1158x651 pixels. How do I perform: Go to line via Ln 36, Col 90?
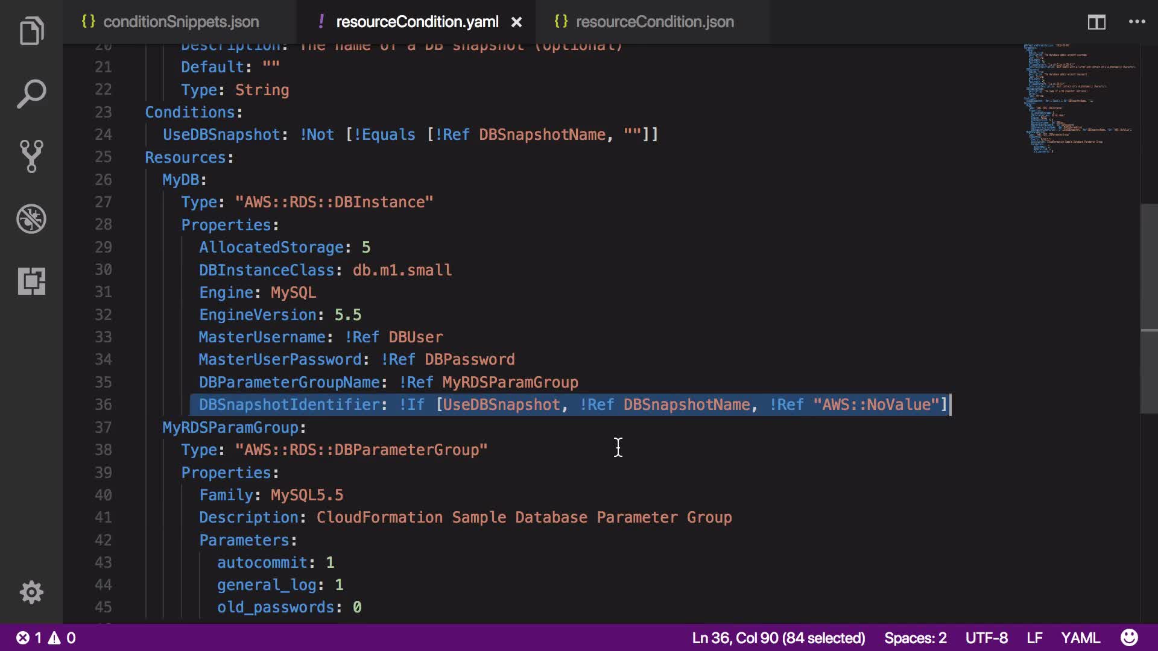pos(778,638)
